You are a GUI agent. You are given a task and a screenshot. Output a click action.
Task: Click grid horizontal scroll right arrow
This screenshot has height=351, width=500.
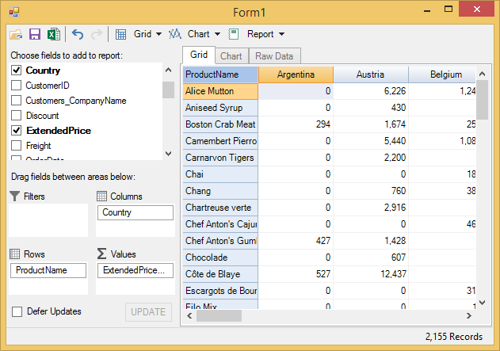pyautogui.click(x=469, y=316)
